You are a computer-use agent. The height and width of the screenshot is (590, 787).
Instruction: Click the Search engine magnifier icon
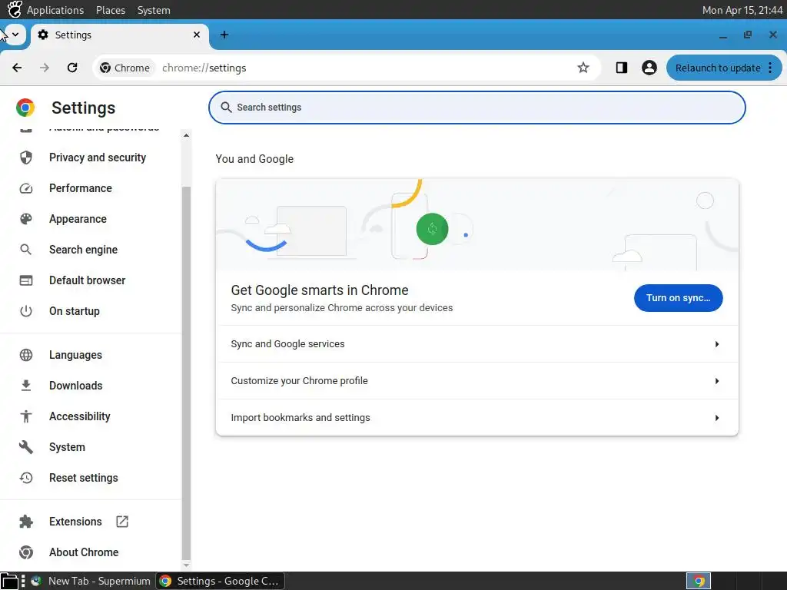(x=26, y=250)
